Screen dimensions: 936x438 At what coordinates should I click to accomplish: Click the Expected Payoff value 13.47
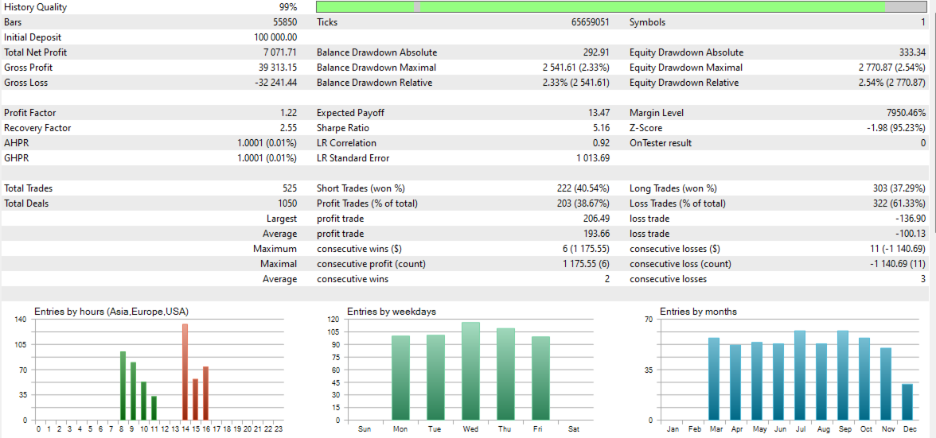[599, 113]
